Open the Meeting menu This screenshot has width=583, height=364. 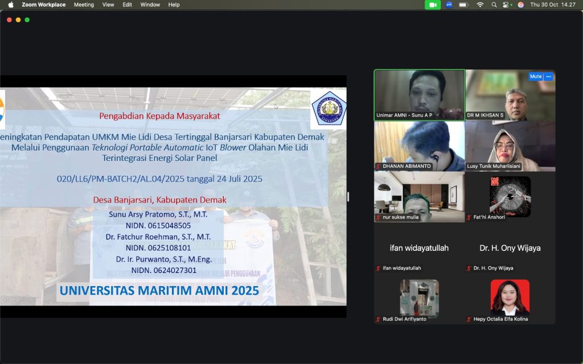pyautogui.click(x=84, y=5)
